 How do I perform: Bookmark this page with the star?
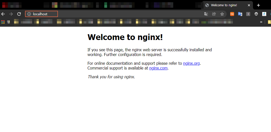coord(222,14)
